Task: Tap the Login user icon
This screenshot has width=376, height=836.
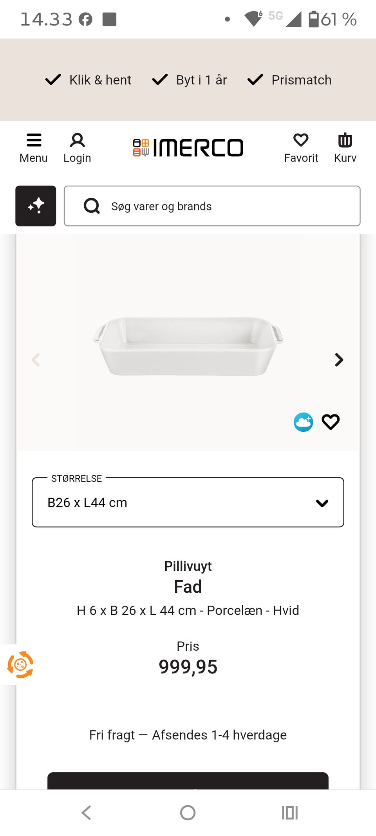Action: 77,140
